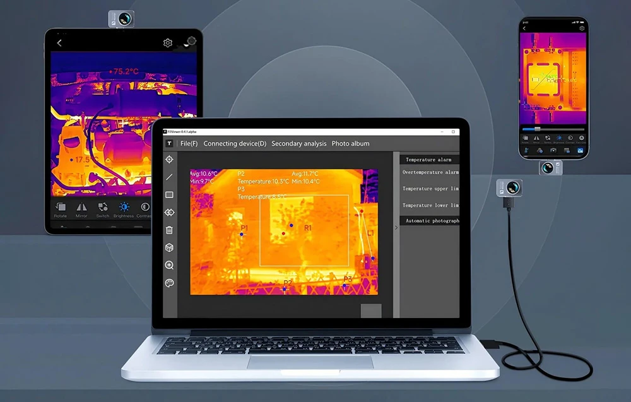
Task: Open the Photo album menu
Action: click(350, 144)
